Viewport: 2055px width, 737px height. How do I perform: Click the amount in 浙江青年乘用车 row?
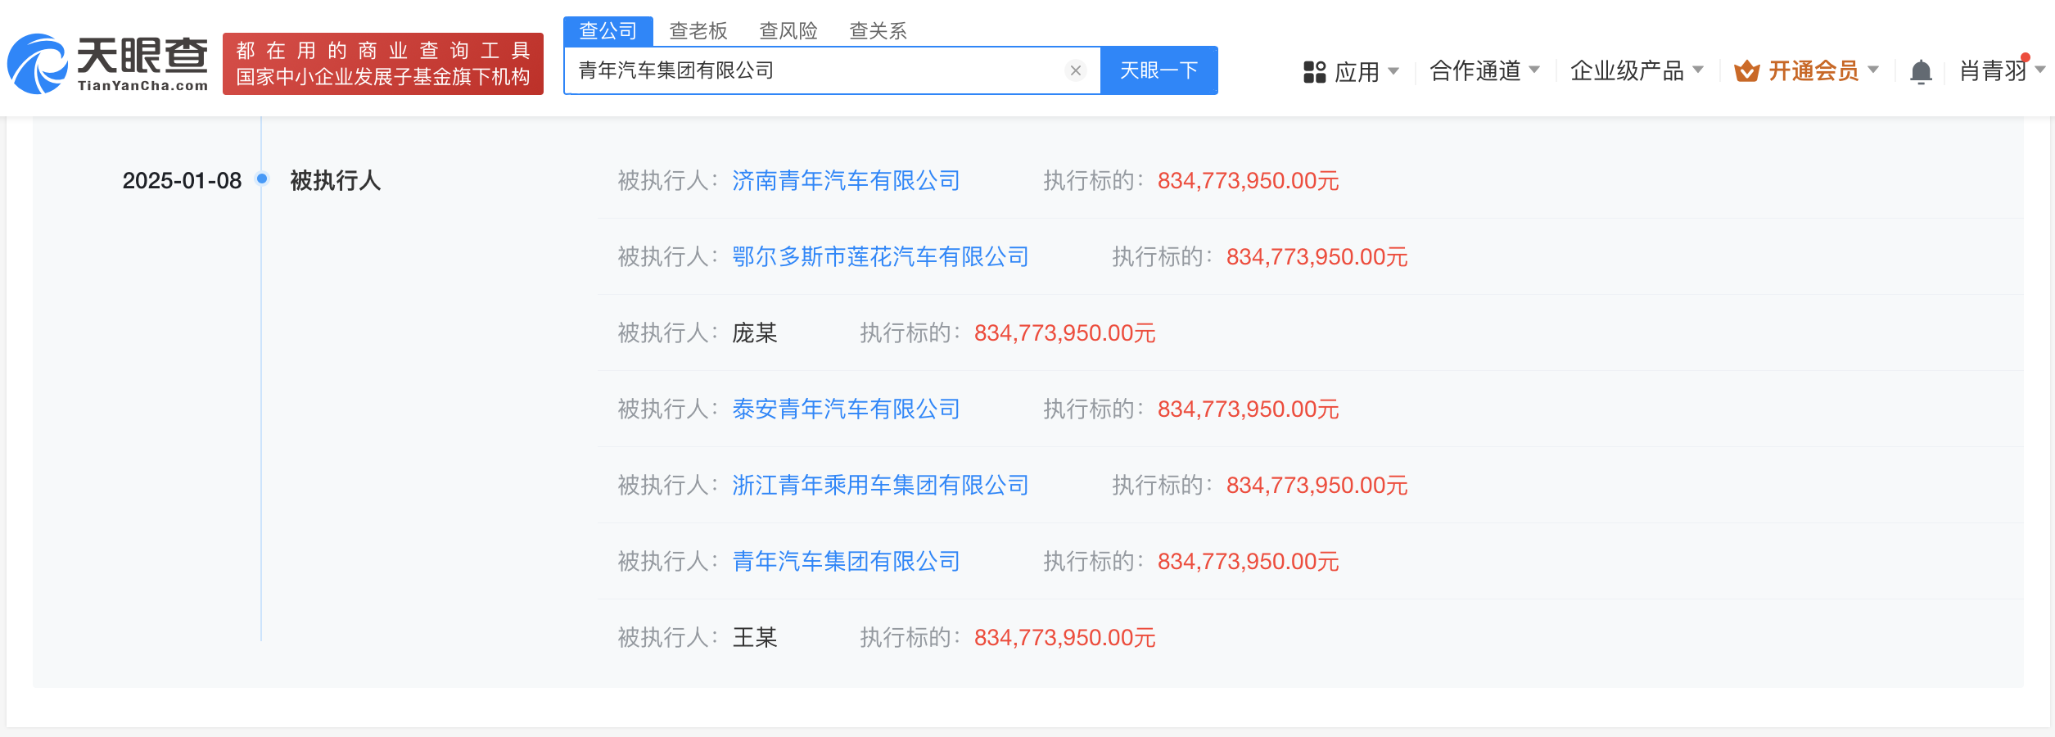pos(1317,486)
